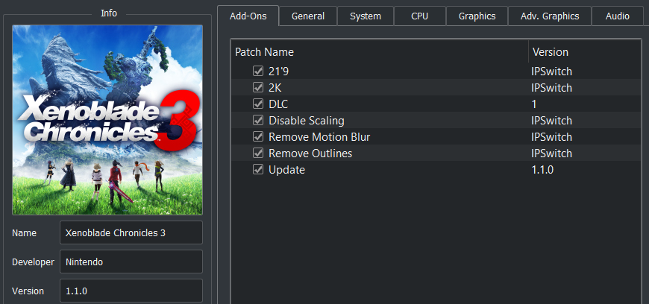The image size is (649, 304).
Task: Switch to the Adv. Graphics tab
Action: click(550, 16)
